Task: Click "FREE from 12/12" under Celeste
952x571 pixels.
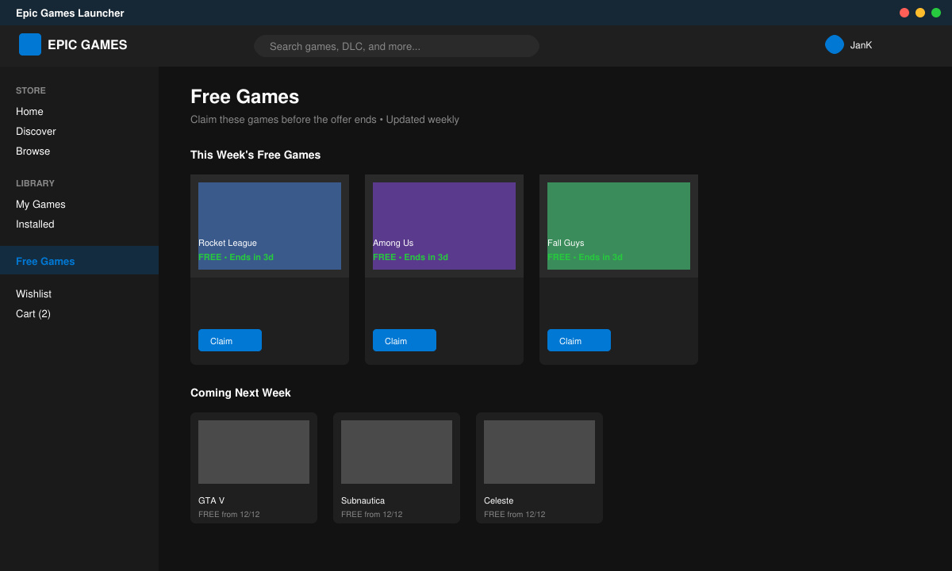Action: 514,514
